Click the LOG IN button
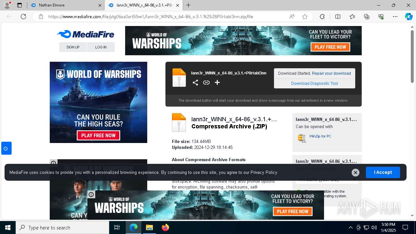416x234 pixels. coord(101,47)
